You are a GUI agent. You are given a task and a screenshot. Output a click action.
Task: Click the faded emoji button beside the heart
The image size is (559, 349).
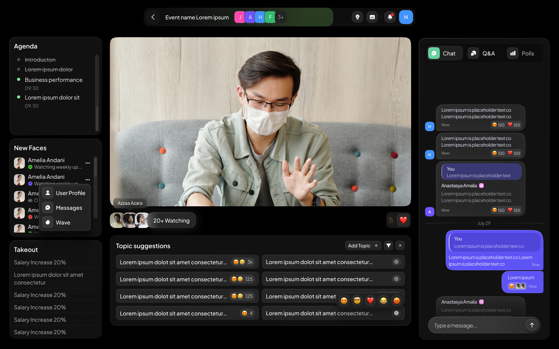pos(391,220)
